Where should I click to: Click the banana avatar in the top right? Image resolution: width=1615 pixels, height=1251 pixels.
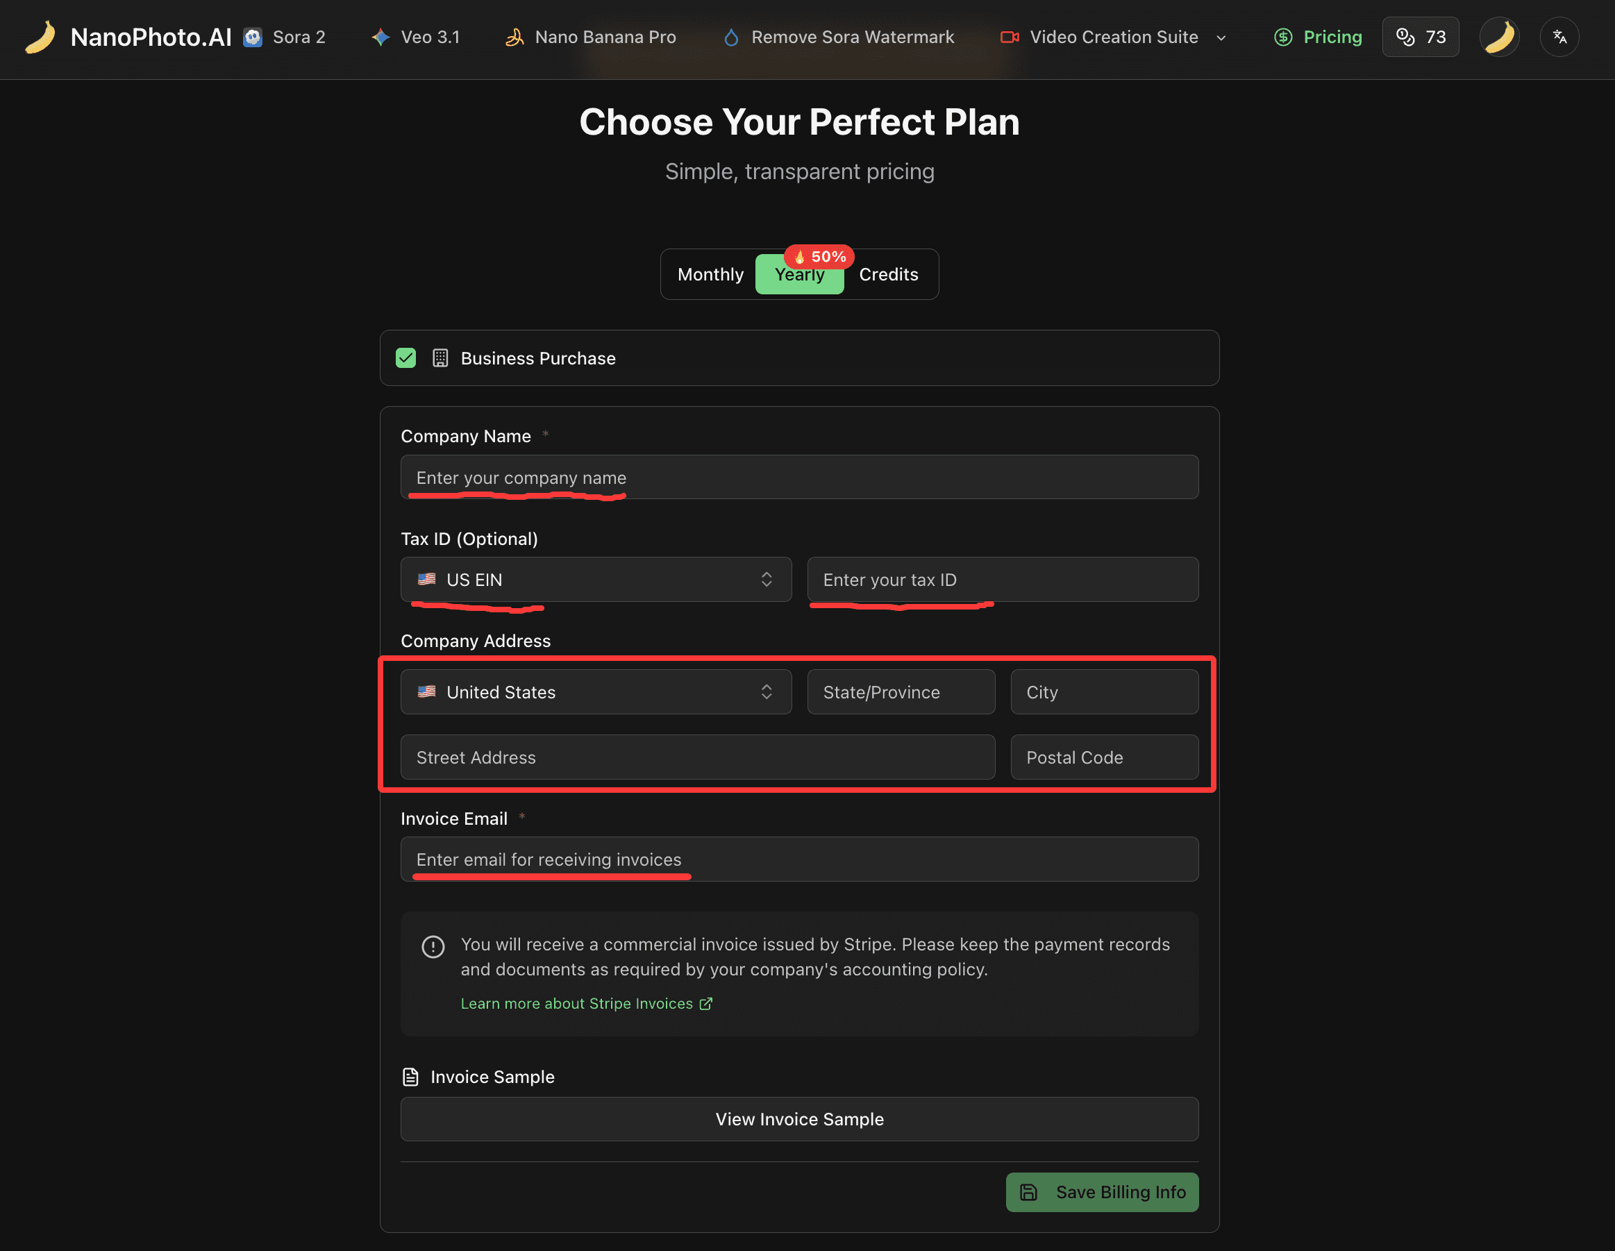click(x=1499, y=36)
